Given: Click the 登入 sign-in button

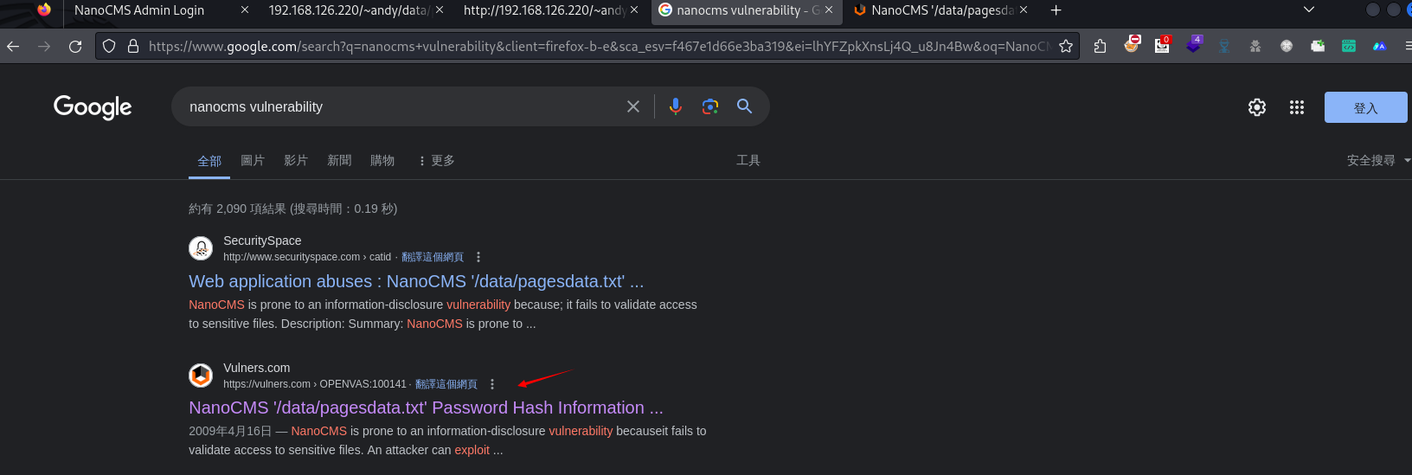Looking at the screenshot, I should pyautogui.click(x=1366, y=107).
